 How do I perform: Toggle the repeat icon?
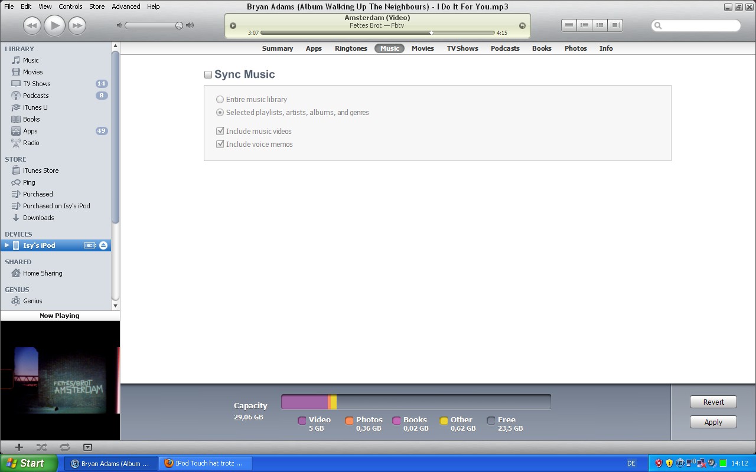click(64, 447)
